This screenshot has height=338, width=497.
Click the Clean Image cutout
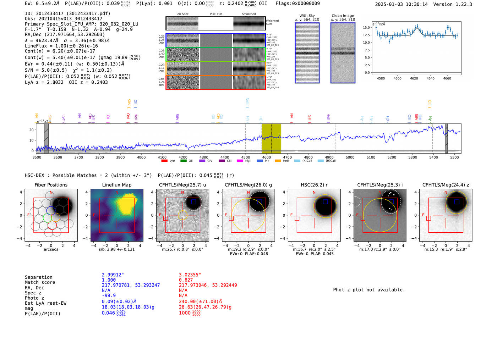[343, 53]
